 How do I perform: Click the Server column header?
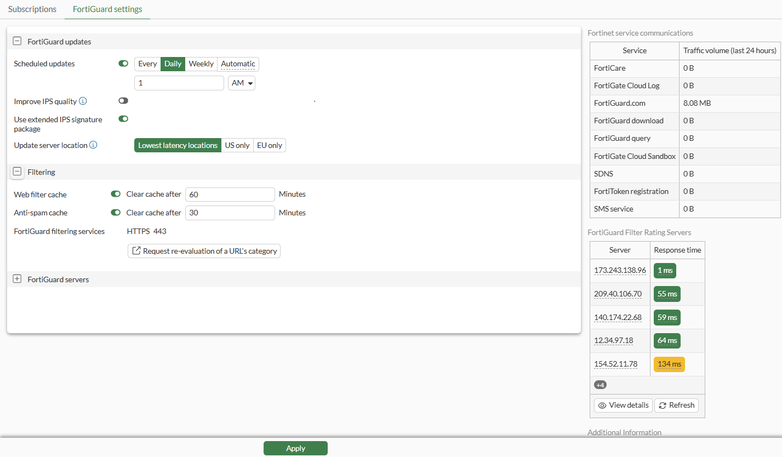click(620, 250)
